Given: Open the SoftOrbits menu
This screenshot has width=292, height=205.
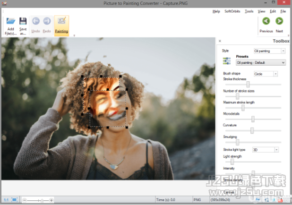Looking at the screenshot, I should (232, 11).
